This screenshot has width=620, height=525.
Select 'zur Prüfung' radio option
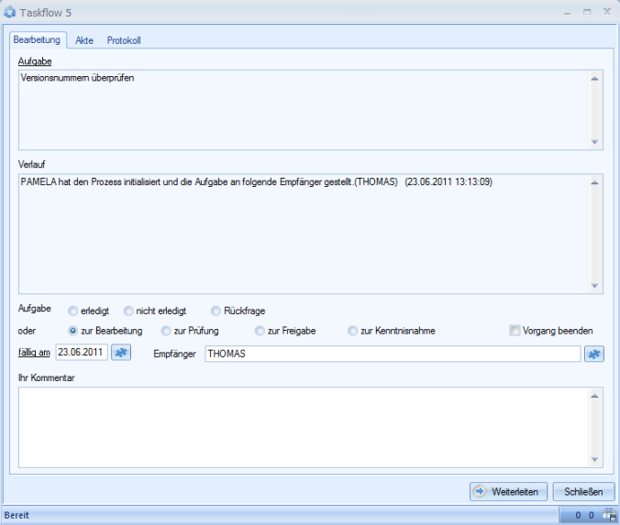[x=166, y=331]
